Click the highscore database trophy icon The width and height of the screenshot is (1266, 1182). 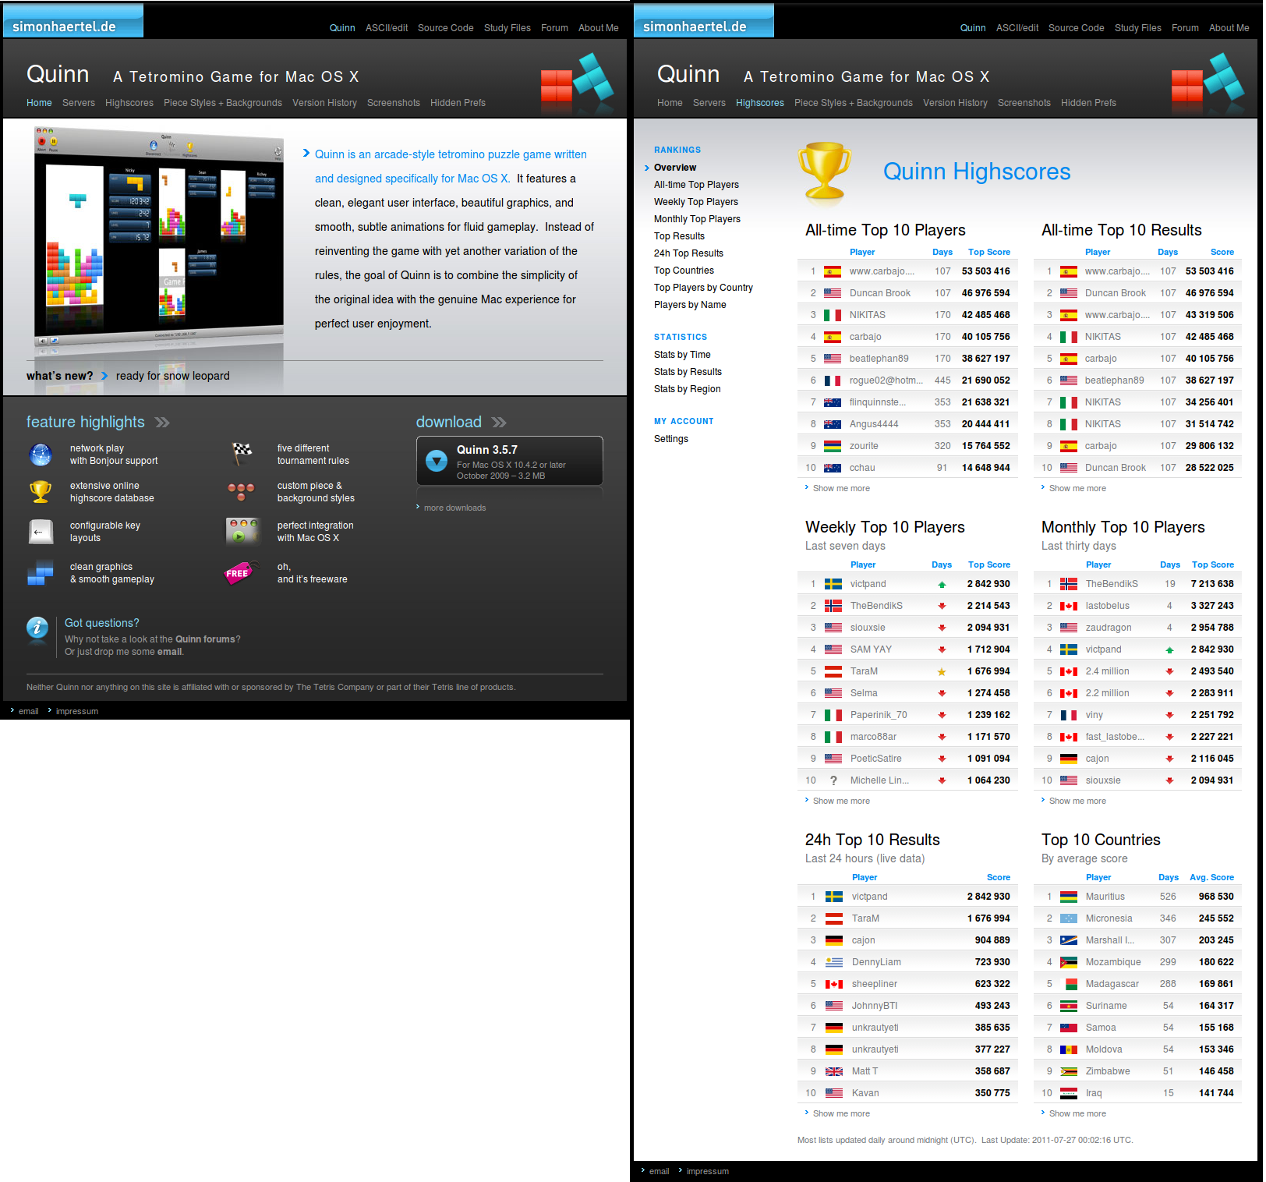pos(41,492)
